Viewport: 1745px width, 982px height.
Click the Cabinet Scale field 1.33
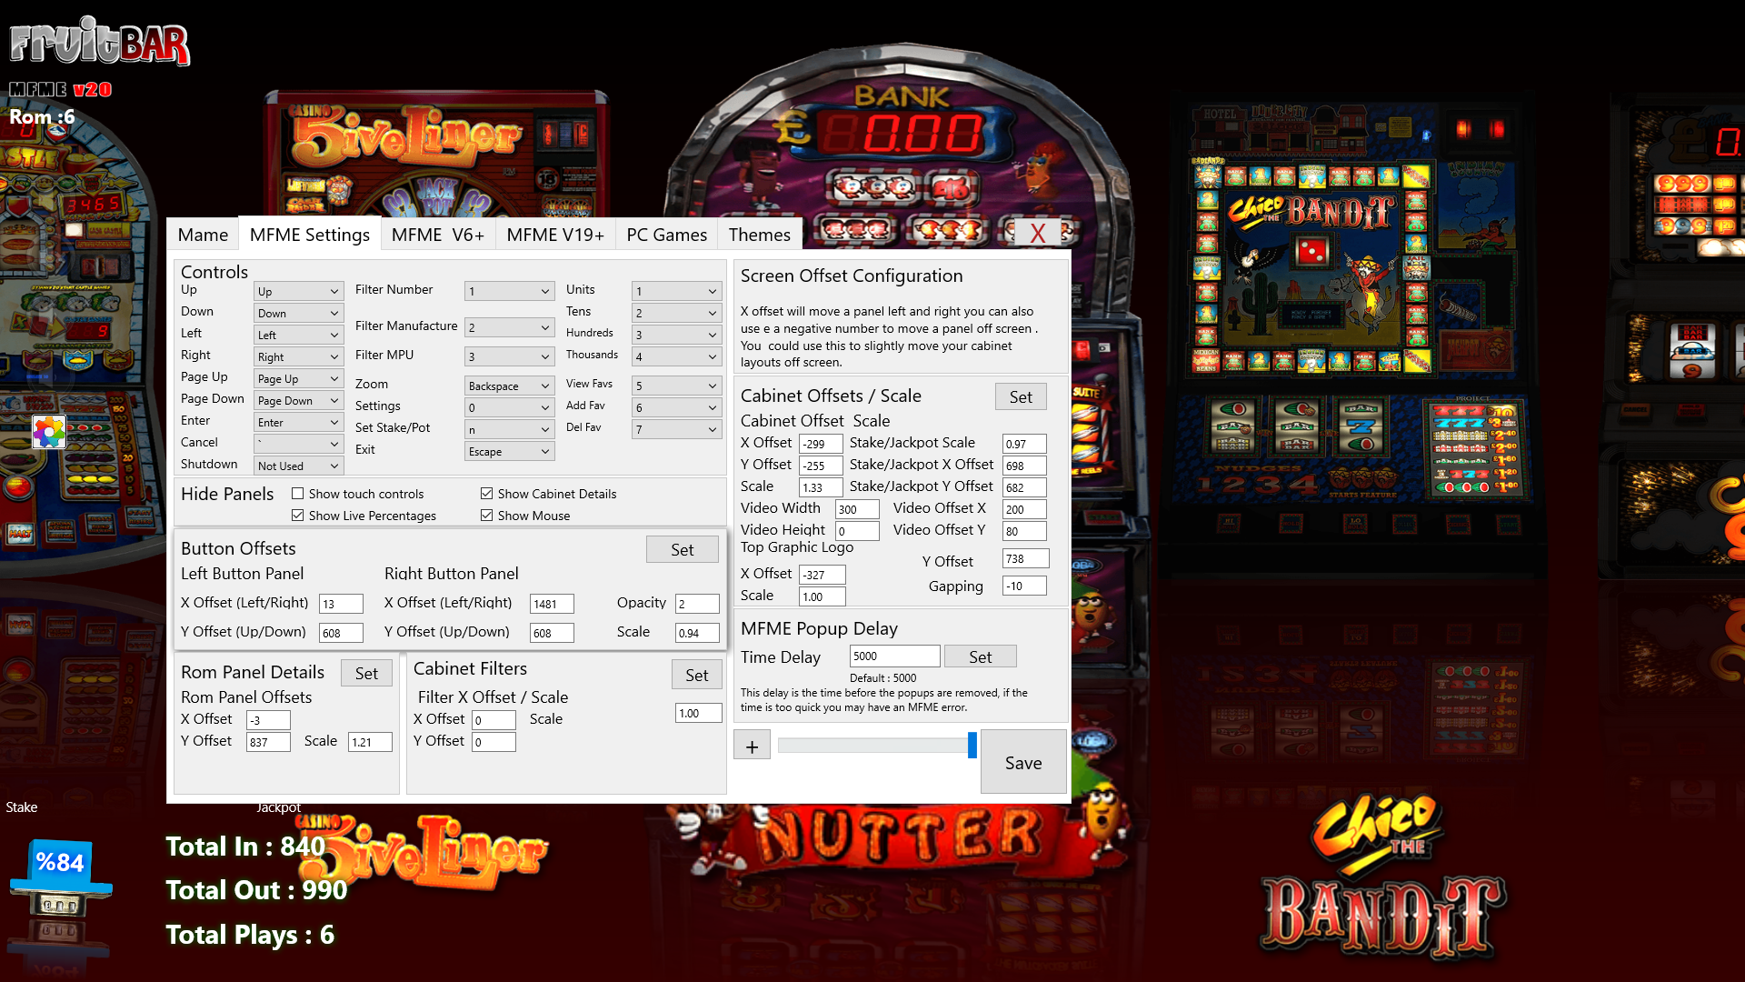click(821, 487)
